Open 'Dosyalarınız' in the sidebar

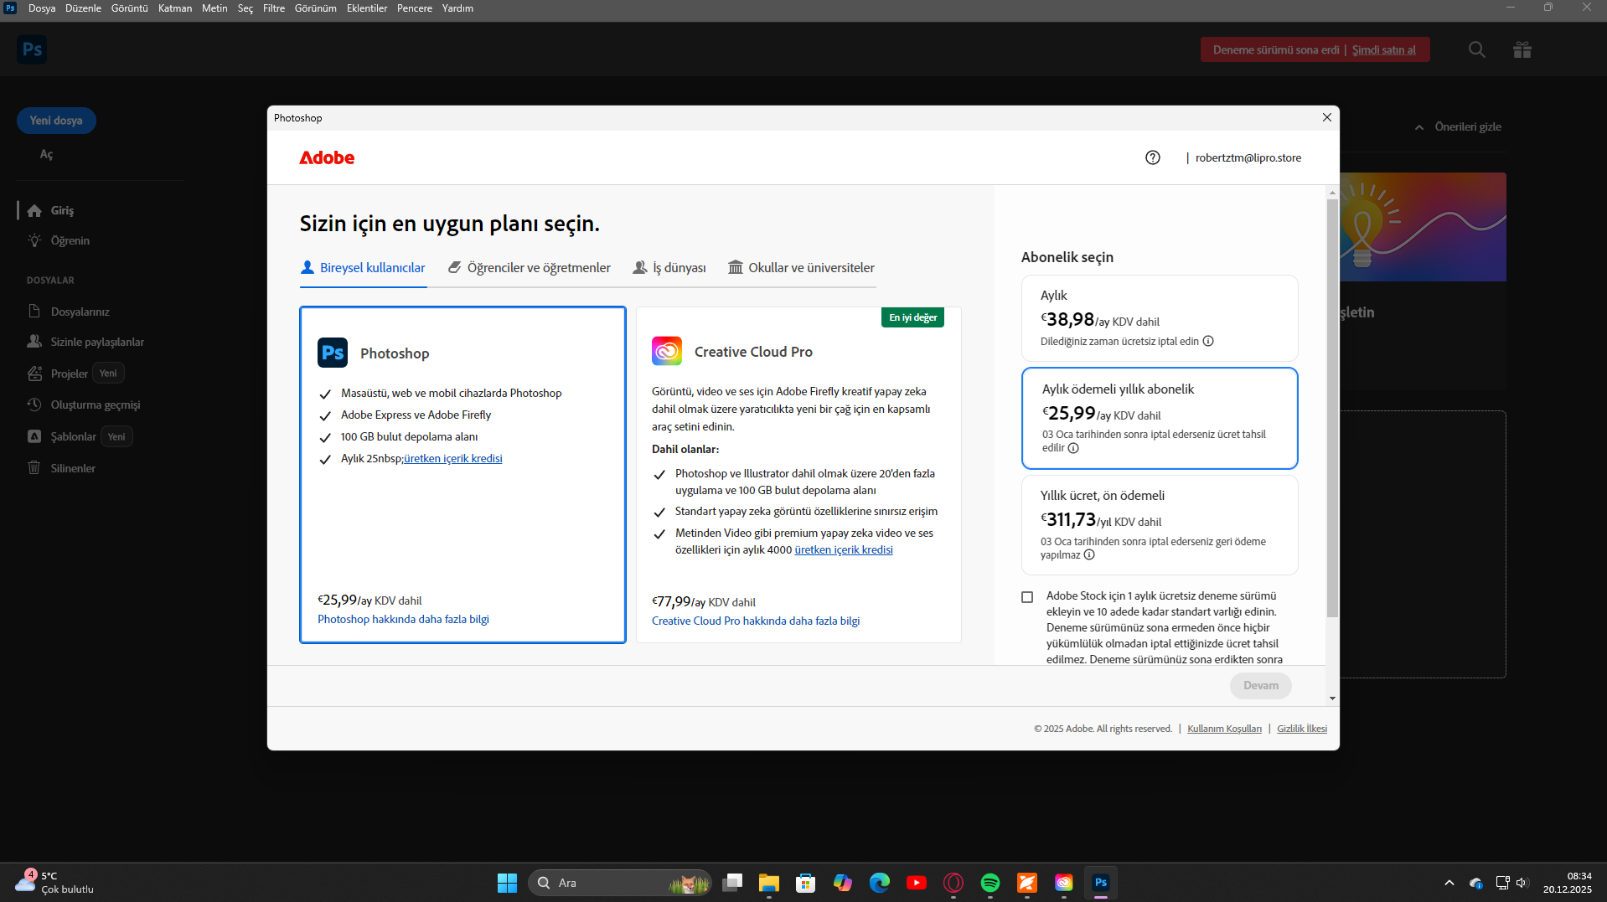pos(80,312)
